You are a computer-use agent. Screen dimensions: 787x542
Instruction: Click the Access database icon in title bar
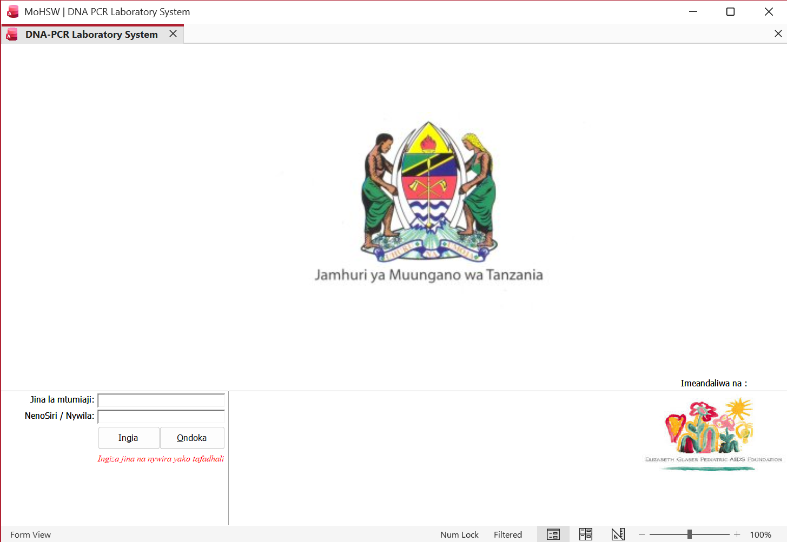coord(13,11)
